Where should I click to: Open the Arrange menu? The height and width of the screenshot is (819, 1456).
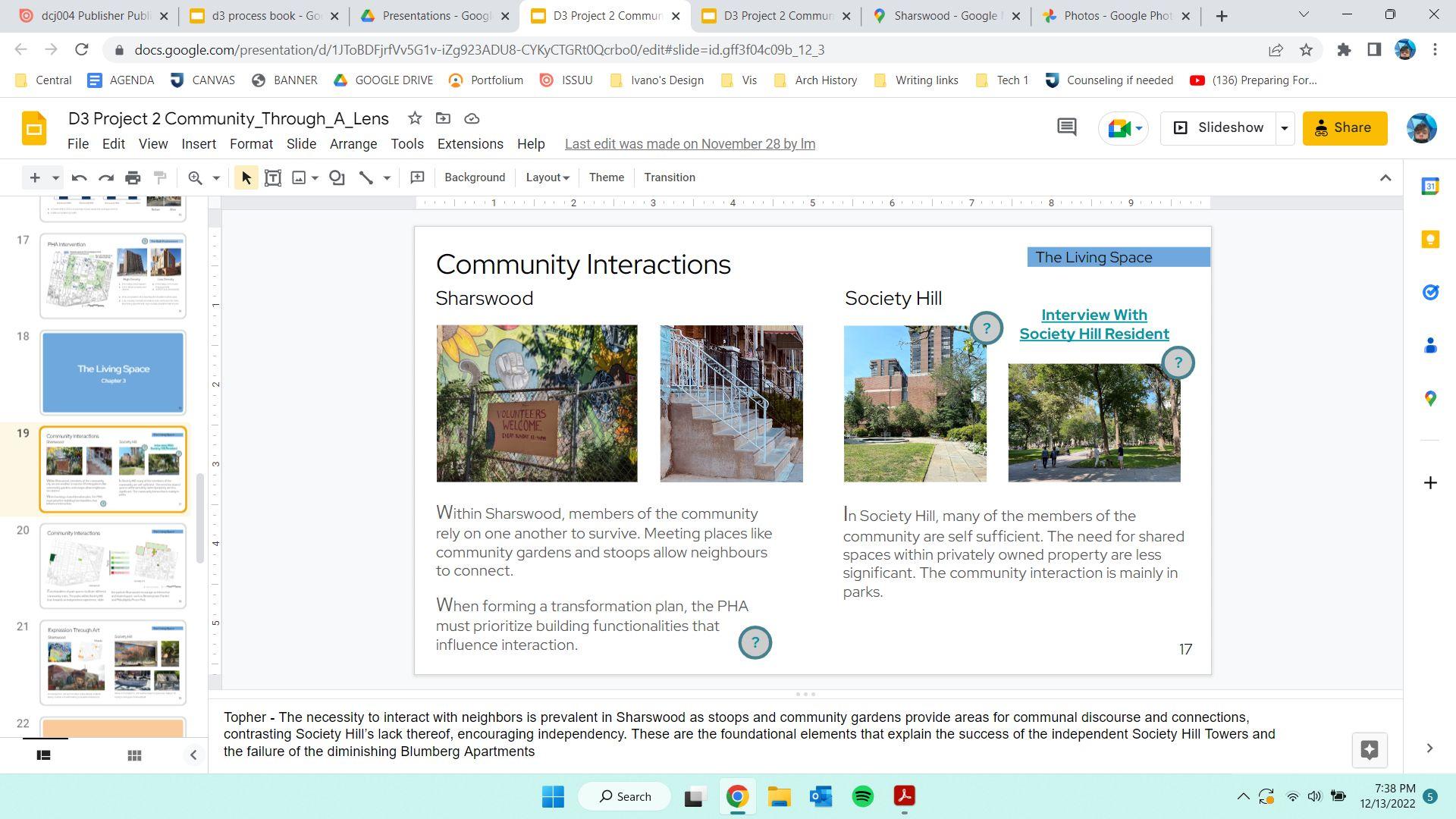pos(353,144)
